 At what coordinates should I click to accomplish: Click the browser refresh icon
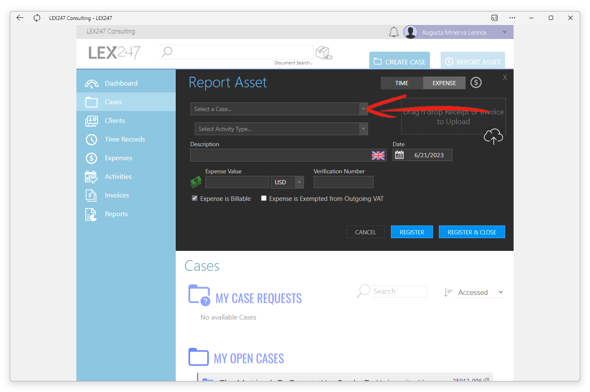37,18
